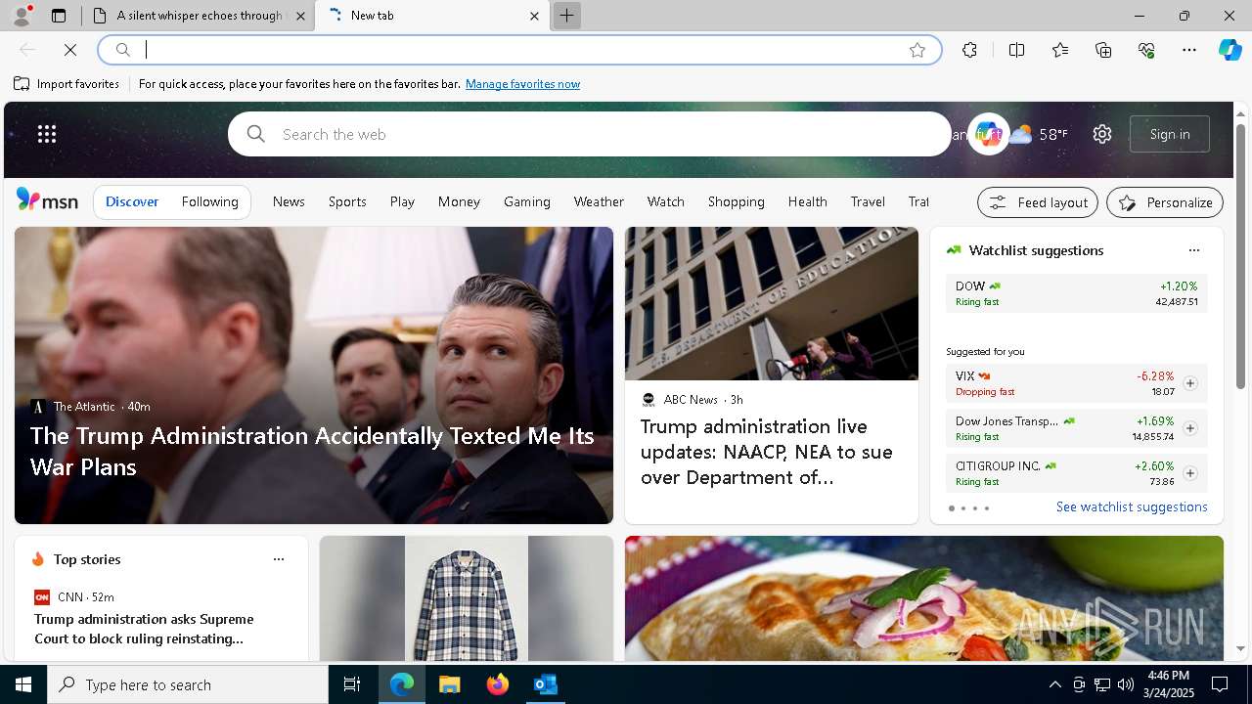The width and height of the screenshot is (1252, 704).
Task: Open the Weather category
Action: (x=599, y=201)
